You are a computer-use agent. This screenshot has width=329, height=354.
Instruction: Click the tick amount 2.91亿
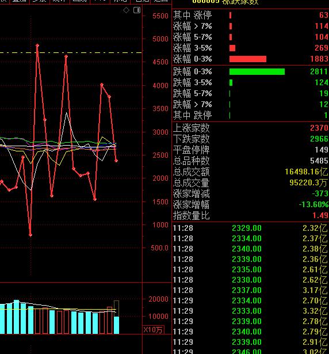point(315,342)
